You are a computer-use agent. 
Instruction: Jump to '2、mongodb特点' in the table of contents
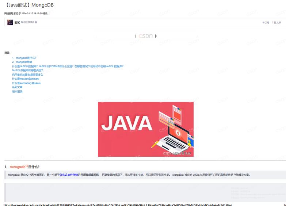22,62
